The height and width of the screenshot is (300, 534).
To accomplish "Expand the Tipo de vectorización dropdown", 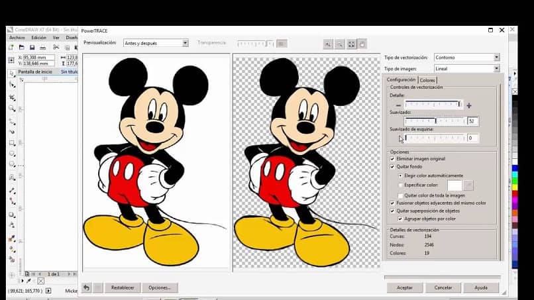I will [466, 58].
